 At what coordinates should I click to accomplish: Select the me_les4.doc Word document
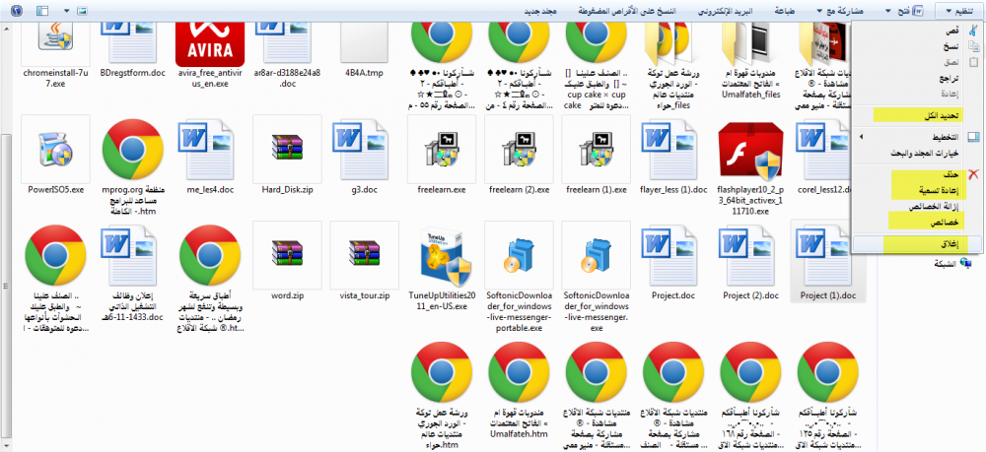[209, 148]
